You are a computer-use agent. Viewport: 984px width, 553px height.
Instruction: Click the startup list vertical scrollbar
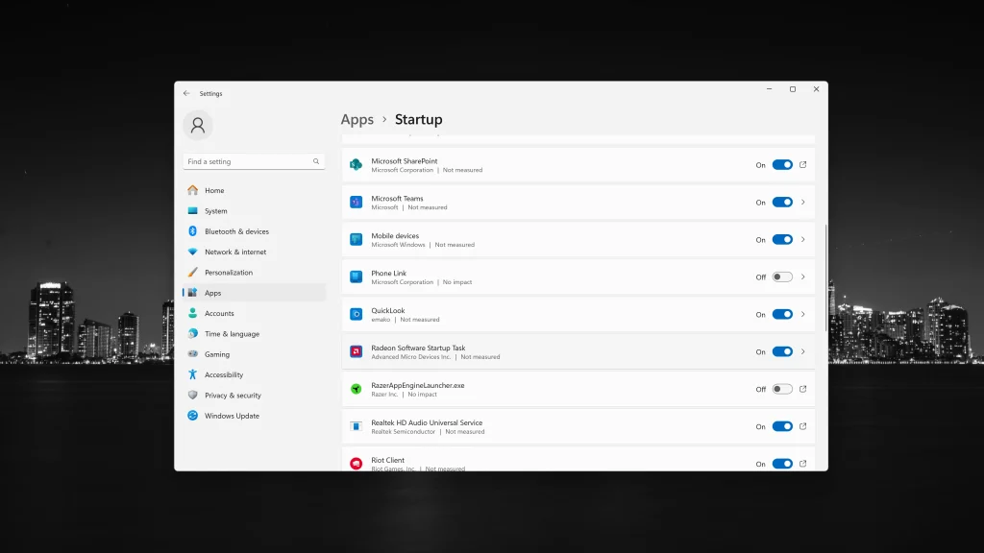point(825,277)
